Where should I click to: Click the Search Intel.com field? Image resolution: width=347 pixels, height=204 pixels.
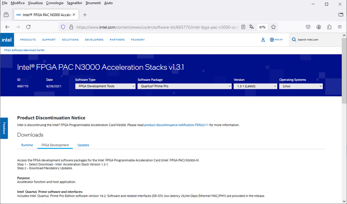(x=313, y=40)
